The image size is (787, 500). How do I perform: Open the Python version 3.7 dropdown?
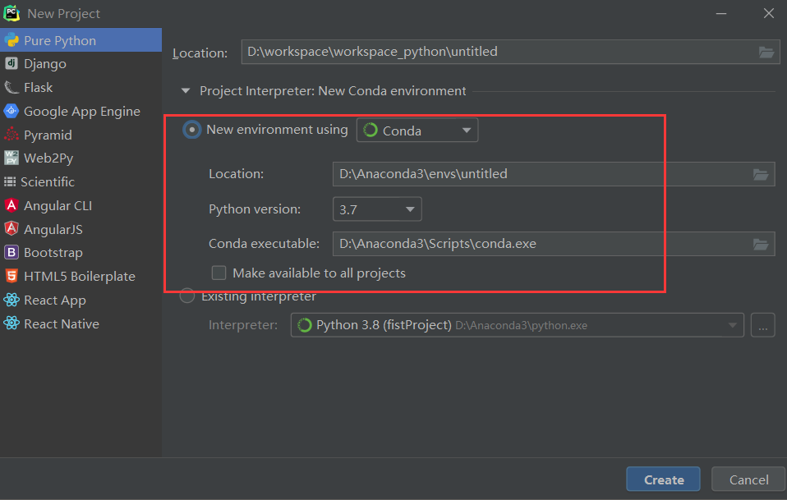[x=377, y=209]
